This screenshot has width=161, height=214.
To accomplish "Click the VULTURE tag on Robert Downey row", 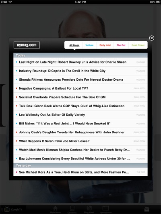I will pyautogui.click(x=140, y=62).
